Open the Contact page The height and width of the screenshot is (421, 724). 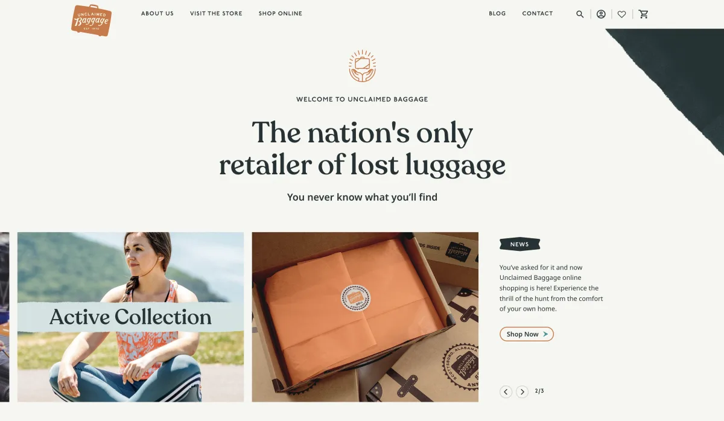coord(538,13)
